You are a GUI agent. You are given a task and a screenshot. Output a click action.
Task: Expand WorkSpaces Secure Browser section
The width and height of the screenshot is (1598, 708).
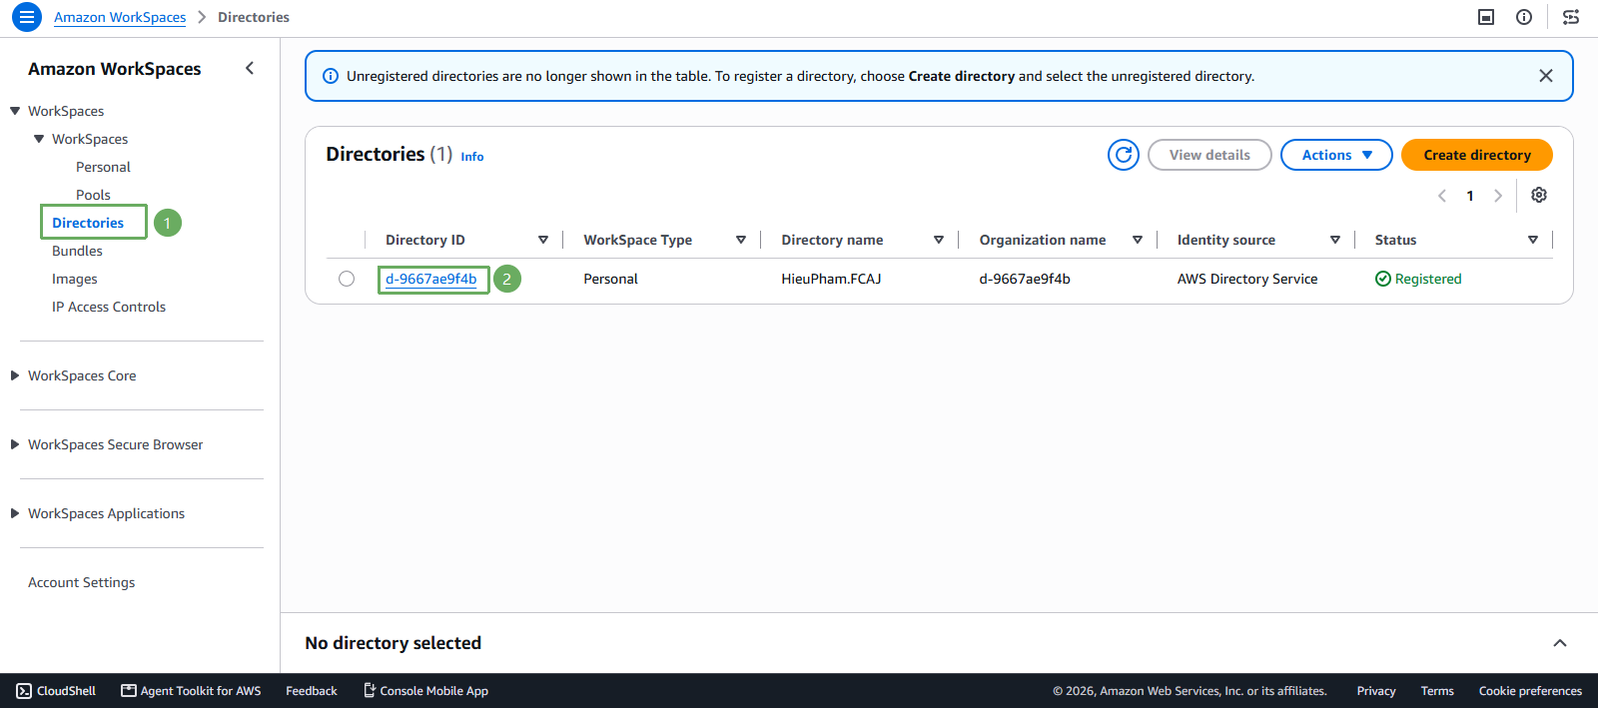click(15, 444)
